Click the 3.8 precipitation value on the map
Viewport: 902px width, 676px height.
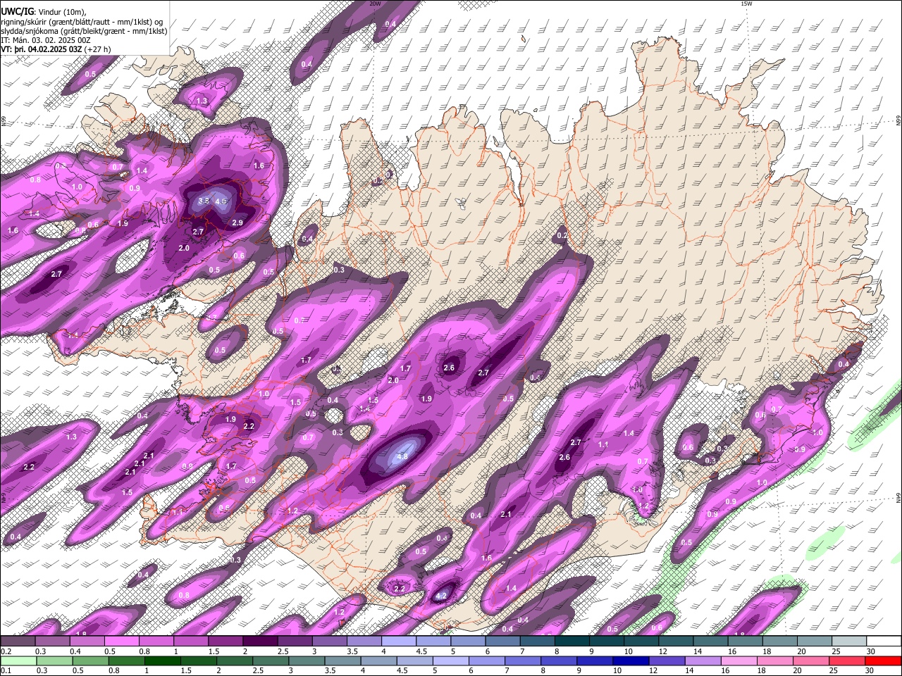(x=204, y=201)
